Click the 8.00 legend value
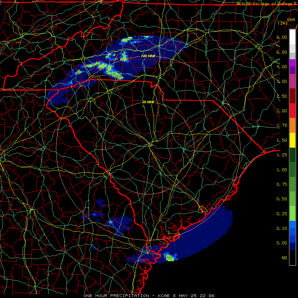This screenshot has width=298, height=298. 282,37
